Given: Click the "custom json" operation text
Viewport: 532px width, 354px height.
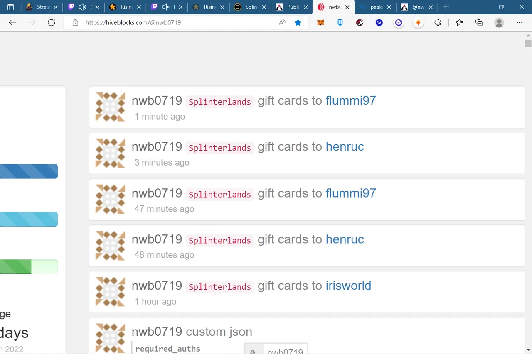Looking at the screenshot, I should click(219, 332).
